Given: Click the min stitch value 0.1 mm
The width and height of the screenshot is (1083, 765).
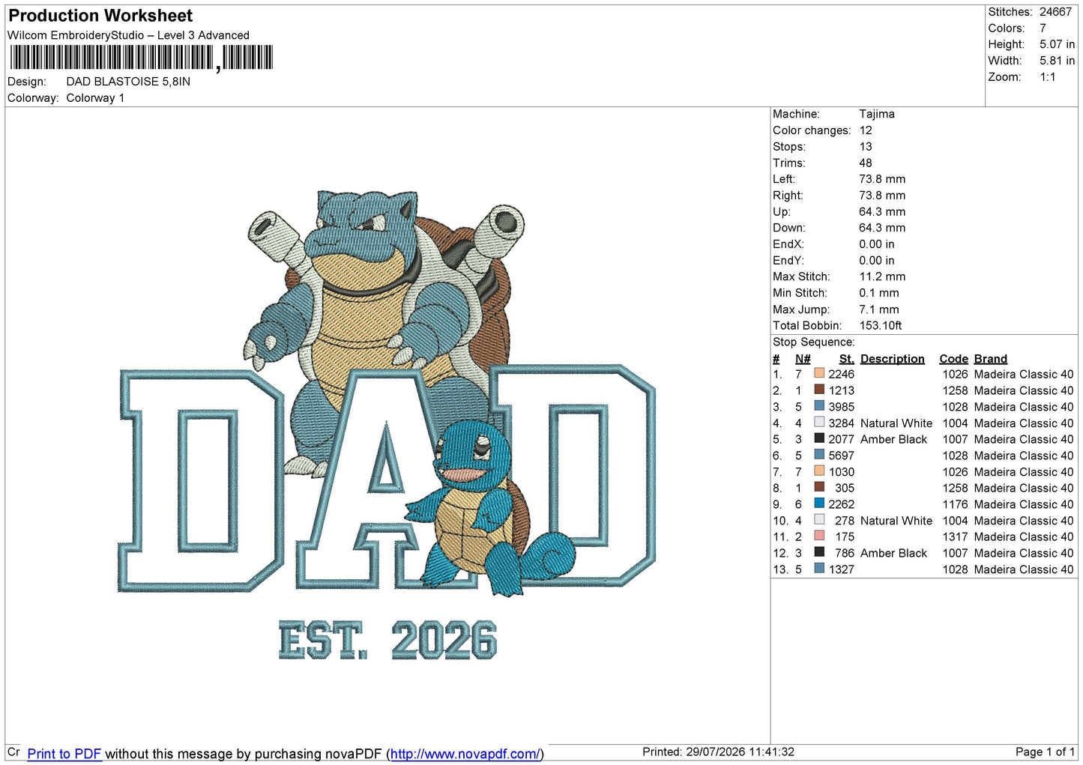Looking at the screenshot, I should point(879,293).
